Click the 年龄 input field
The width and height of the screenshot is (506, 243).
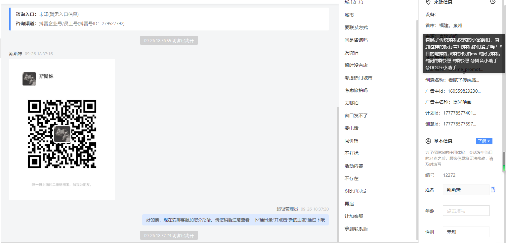466,211
